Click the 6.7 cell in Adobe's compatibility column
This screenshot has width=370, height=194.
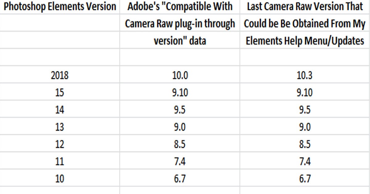pyautogui.click(x=180, y=179)
